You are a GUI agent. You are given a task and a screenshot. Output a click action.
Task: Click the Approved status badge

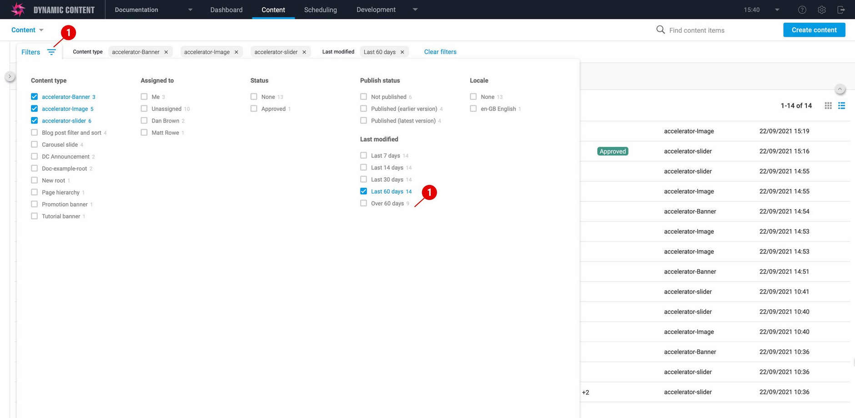pyautogui.click(x=613, y=151)
